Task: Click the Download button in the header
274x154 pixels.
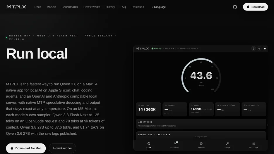Action: click(255, 7)
